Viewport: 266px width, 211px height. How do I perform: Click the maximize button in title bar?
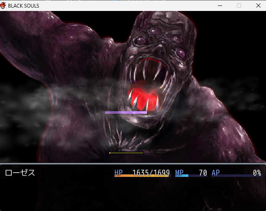(x=239, y=5)
